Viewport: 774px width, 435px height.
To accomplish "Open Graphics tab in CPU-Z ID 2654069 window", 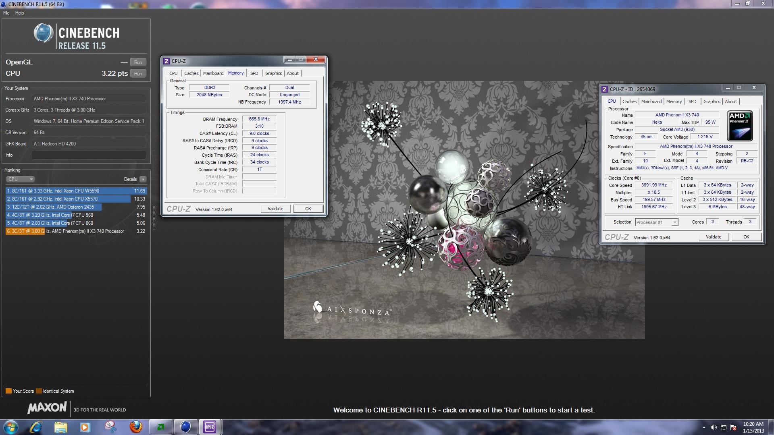I will [x=712, y=101].
